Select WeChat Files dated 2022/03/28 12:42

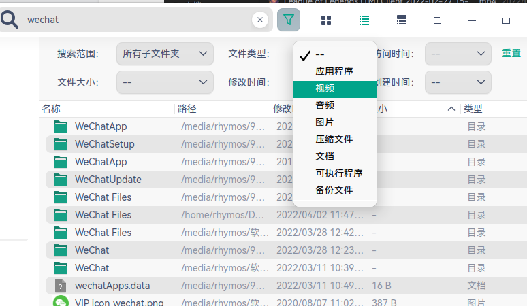pyautogui.click(x=287, y=233)
